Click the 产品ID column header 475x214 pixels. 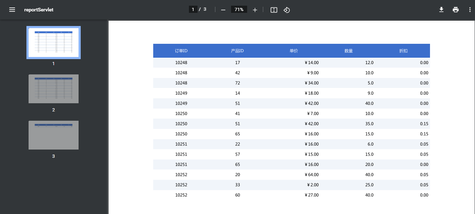tap(237, 51)
